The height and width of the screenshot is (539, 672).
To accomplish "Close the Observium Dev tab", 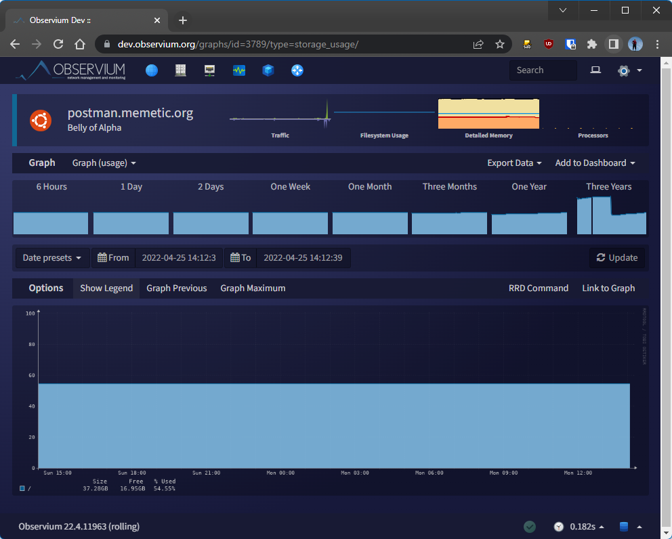I will click(x=157, y=20).
